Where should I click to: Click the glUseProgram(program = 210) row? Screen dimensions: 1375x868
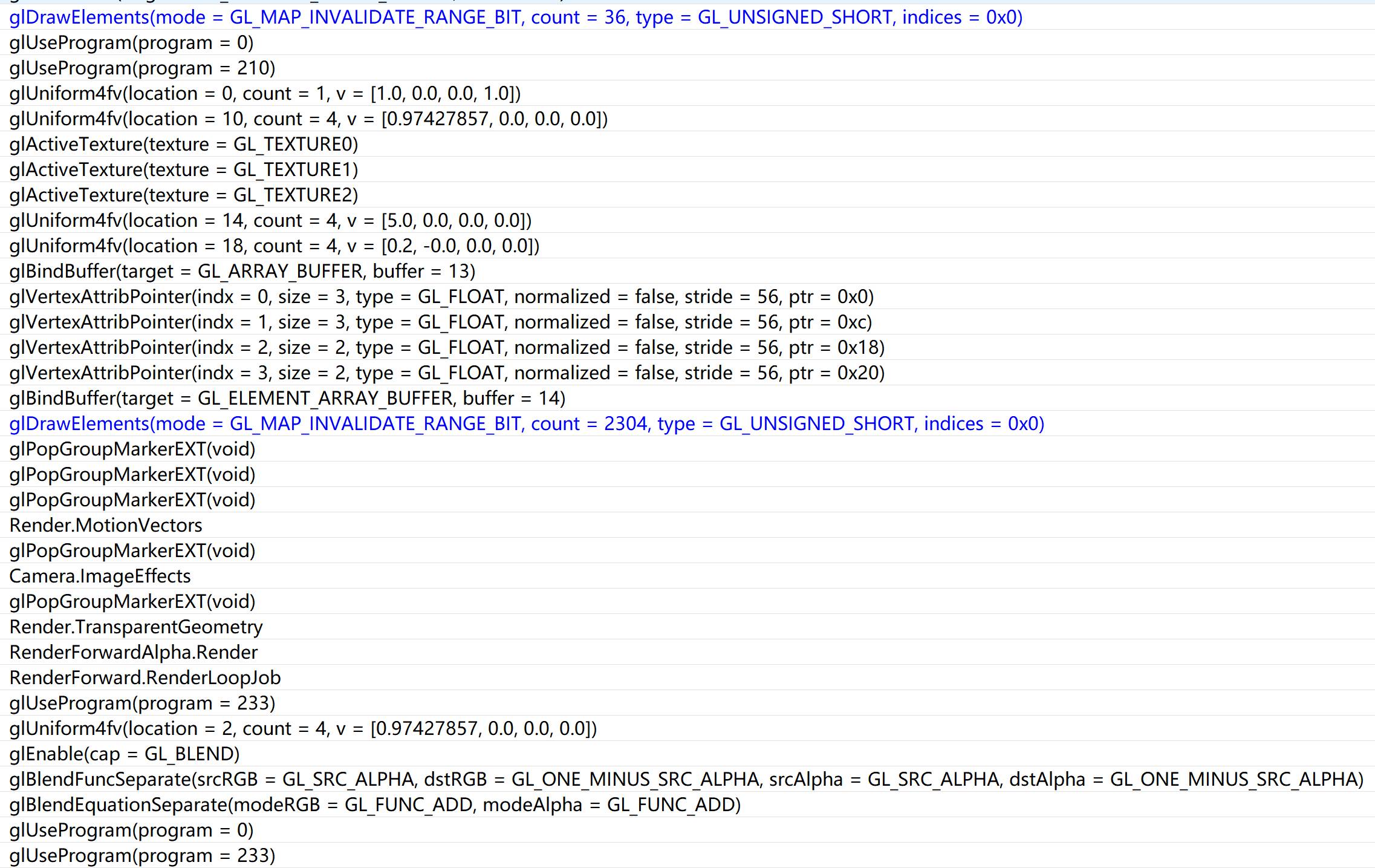tap(142, 68)
